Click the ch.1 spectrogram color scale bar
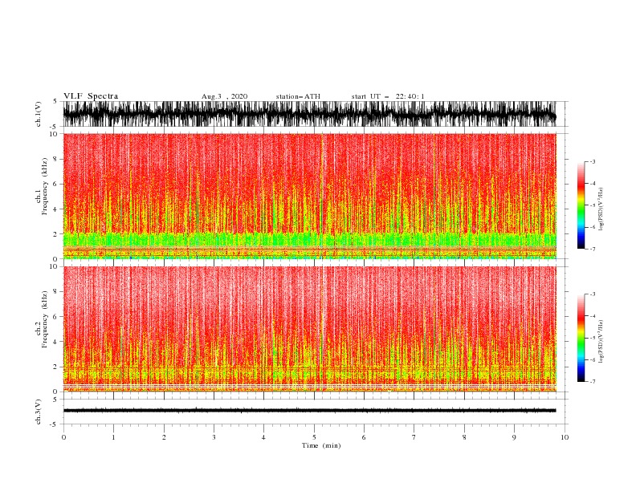The width and height of the screenshot is (636, 491). [x=581, y=205]
